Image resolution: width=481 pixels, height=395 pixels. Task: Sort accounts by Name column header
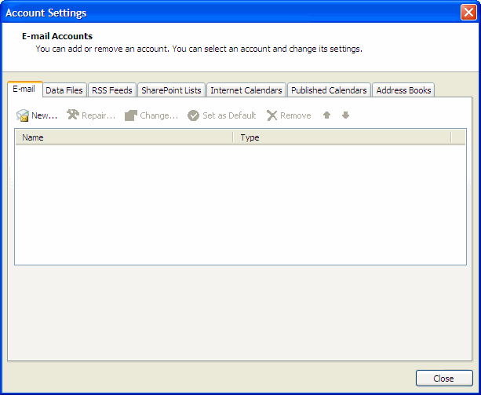coord(124,137)
